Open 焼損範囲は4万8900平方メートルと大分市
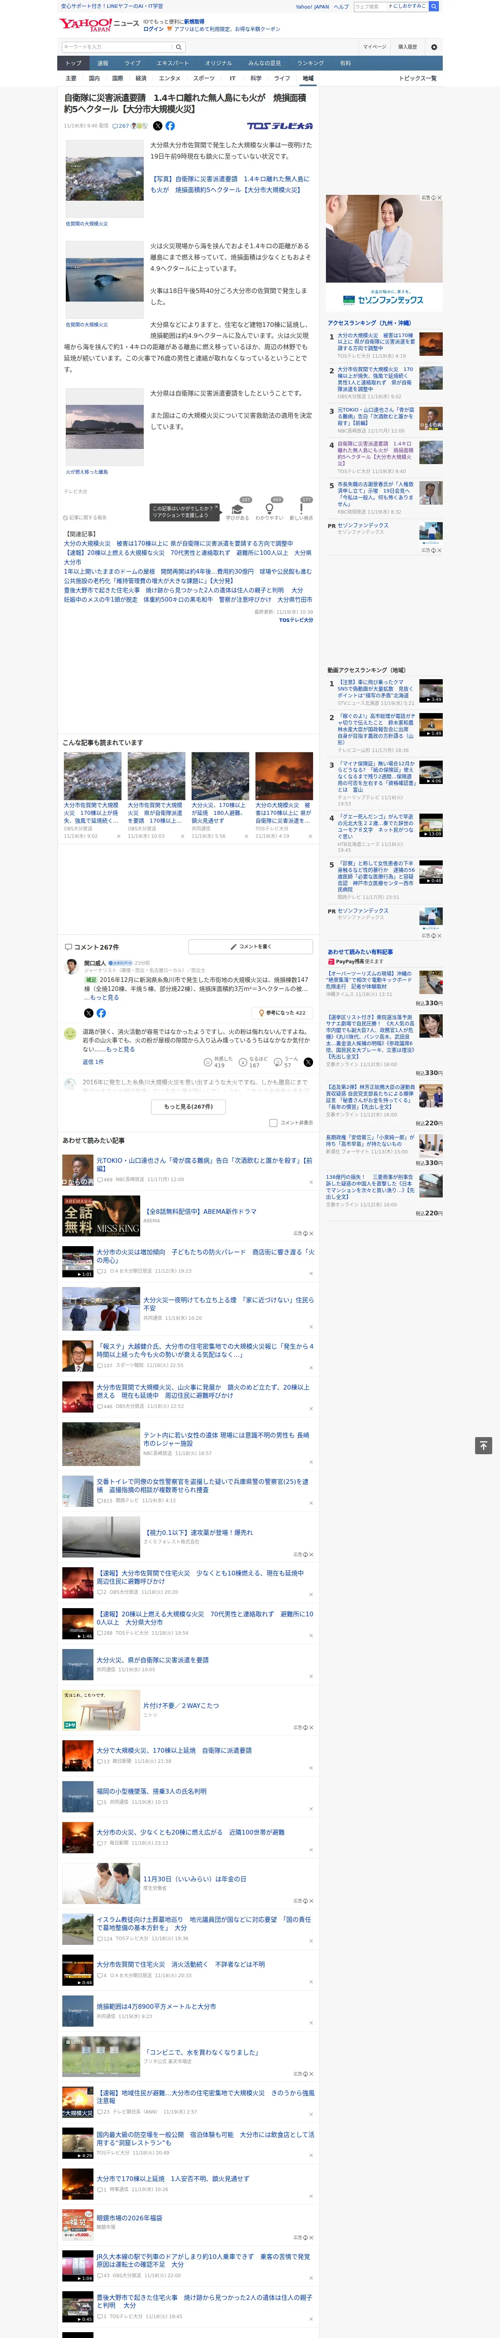 click(x=156, y=2006)
